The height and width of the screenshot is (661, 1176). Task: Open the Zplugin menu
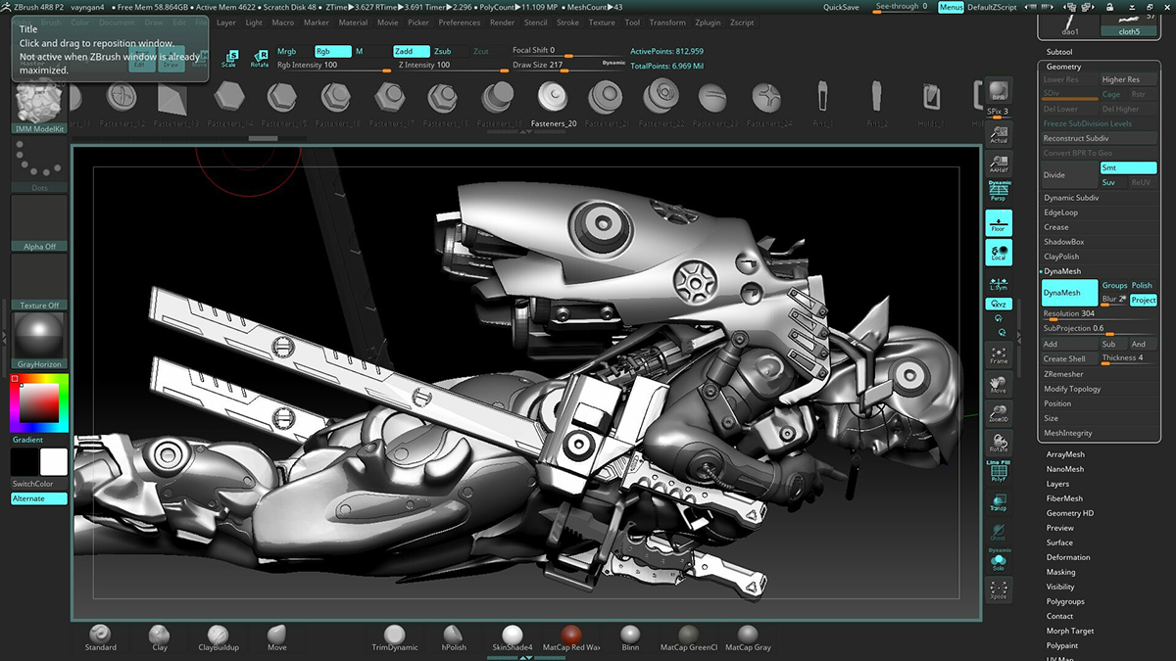706,23
